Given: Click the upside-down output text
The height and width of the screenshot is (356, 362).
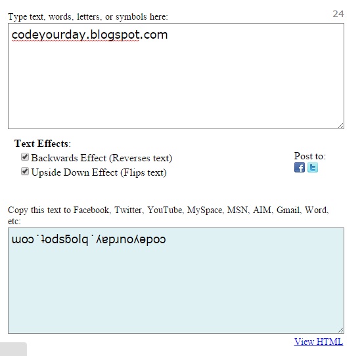Looking at the screenshot, I should tap(89, 239).
